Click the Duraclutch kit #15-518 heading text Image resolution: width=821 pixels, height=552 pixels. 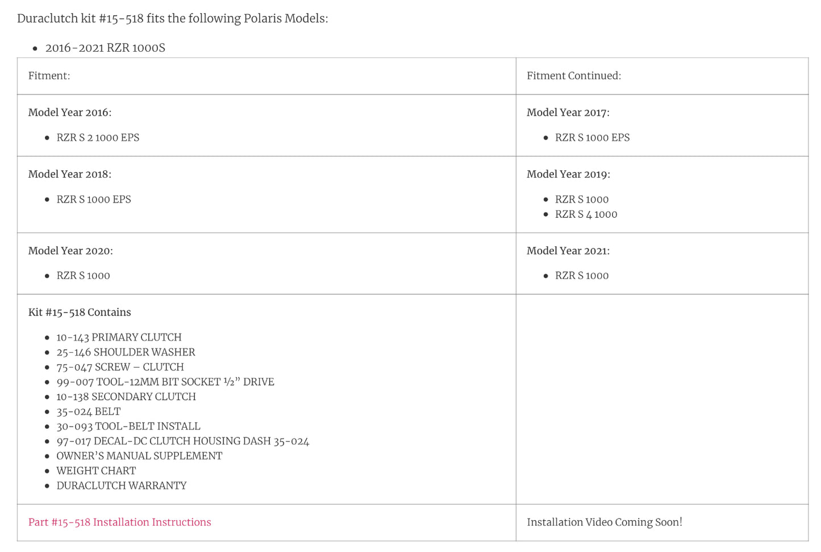click(x=172, y=18)
